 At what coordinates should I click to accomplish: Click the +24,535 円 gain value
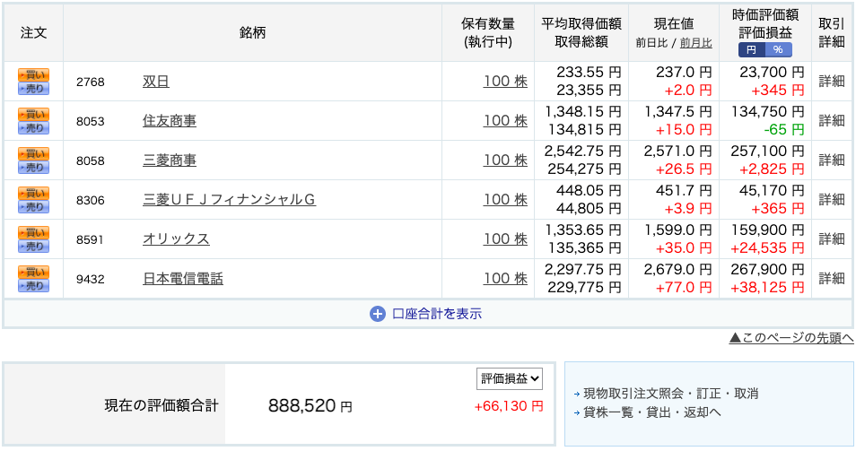pyautogui.click(x=767, y=248)
